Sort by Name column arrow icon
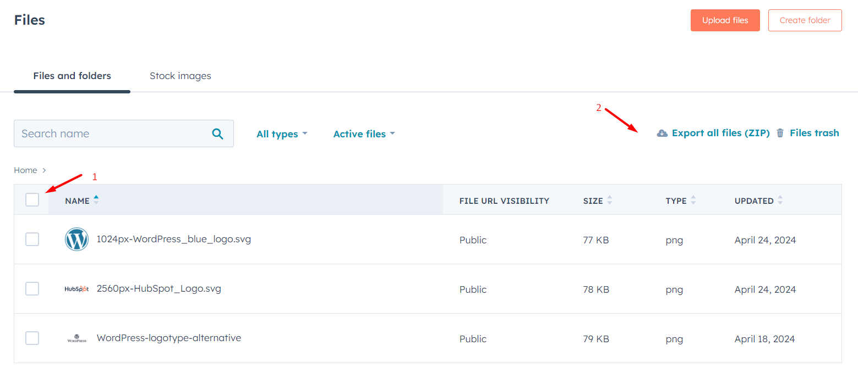Viewport: 858px width, 373px height. pos(96,200)
